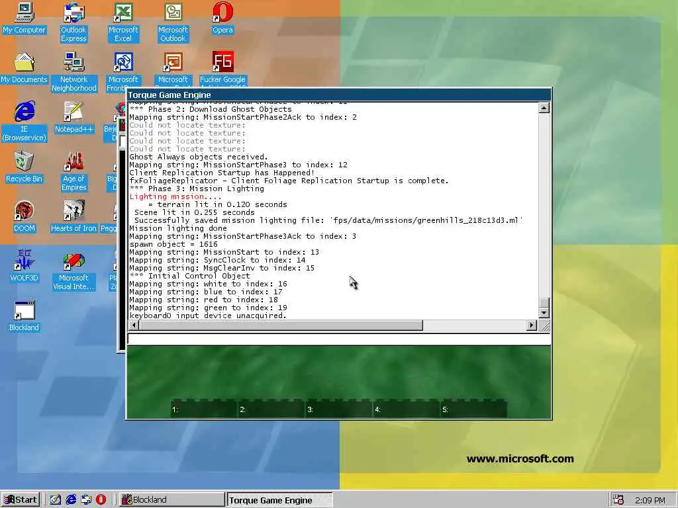Click "Mapping string: green to index: 19" line
The image size is (678, 508).
[208, 308]
